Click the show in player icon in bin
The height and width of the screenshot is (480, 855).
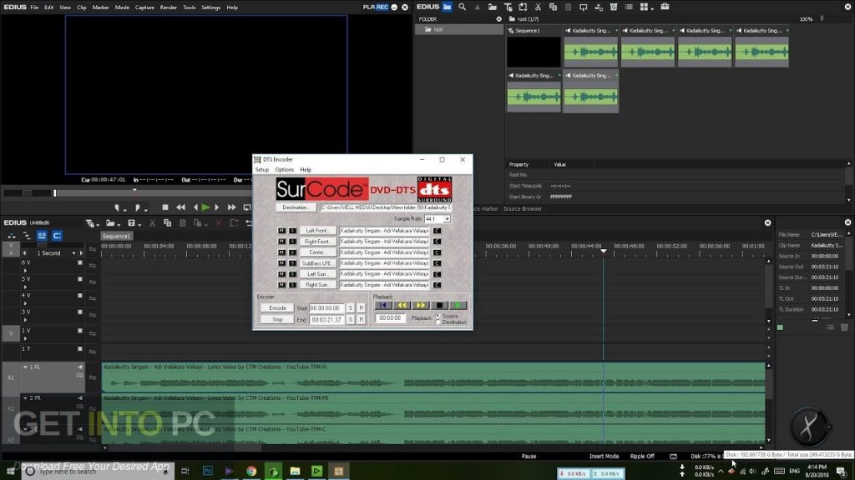[x=583, y=7]
